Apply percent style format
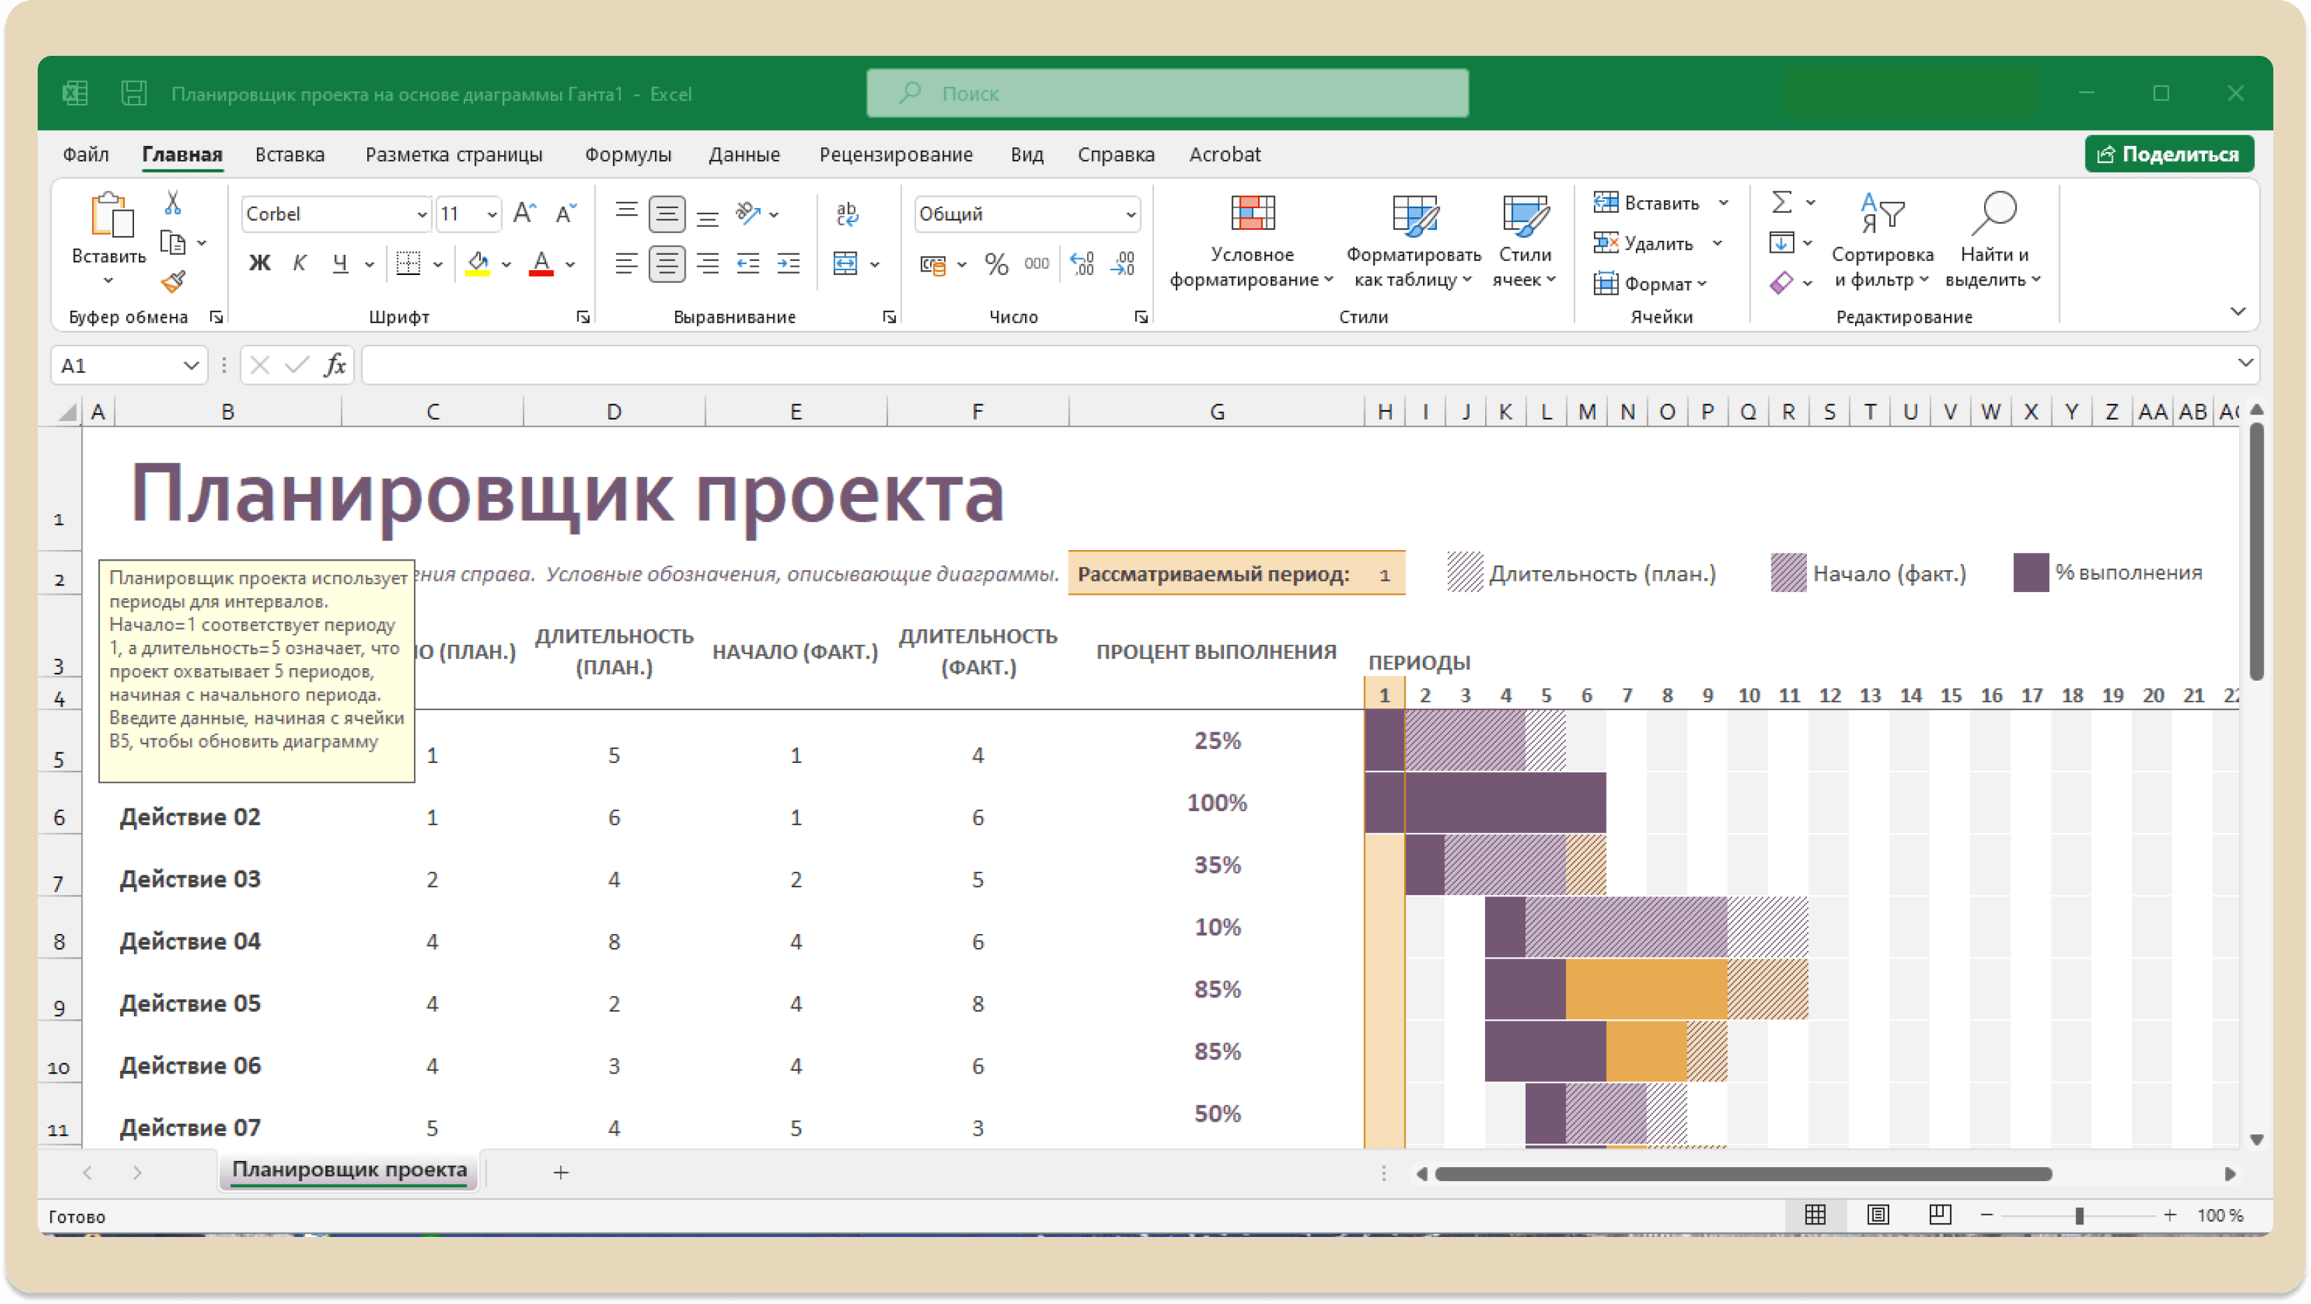This screenshot has height=1304, width=2311. (x=997, y=264)
